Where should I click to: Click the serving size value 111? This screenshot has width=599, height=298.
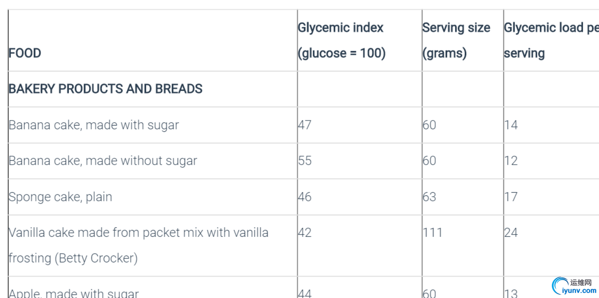432,233
